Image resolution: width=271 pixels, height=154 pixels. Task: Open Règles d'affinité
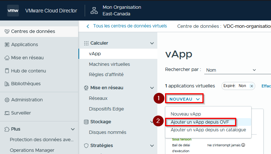[106, 75]
